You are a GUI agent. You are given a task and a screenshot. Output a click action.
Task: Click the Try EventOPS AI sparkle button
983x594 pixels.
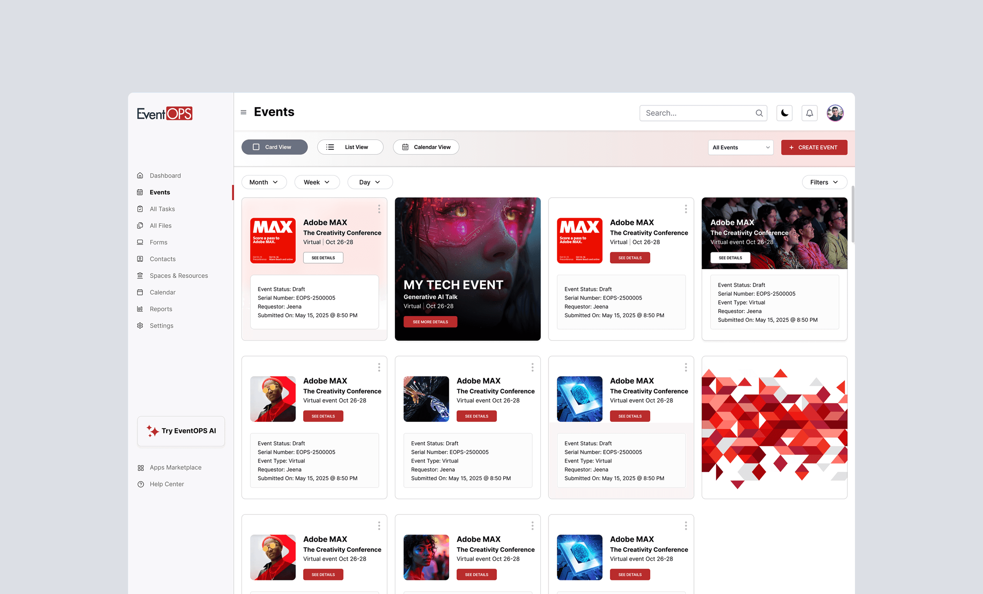(181, 431)
